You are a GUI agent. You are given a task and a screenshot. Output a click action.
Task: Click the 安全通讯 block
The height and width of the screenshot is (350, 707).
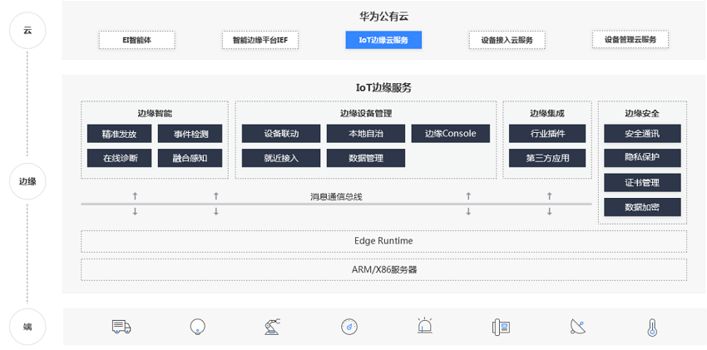click(642, 134)
